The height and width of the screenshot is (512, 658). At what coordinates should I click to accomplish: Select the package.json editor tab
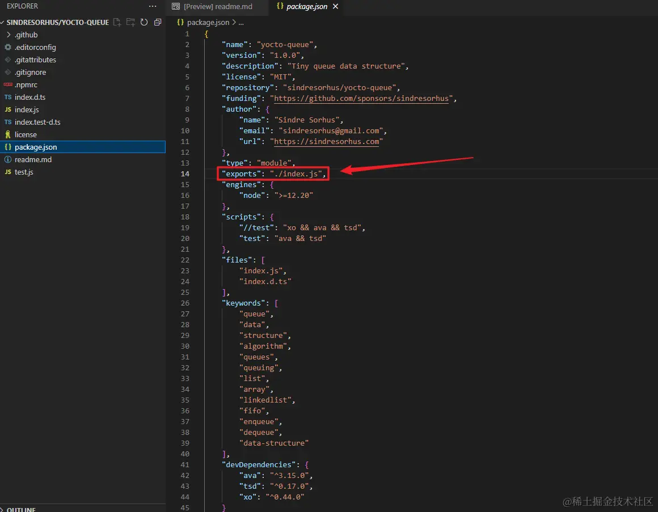[x=306, y=7]
